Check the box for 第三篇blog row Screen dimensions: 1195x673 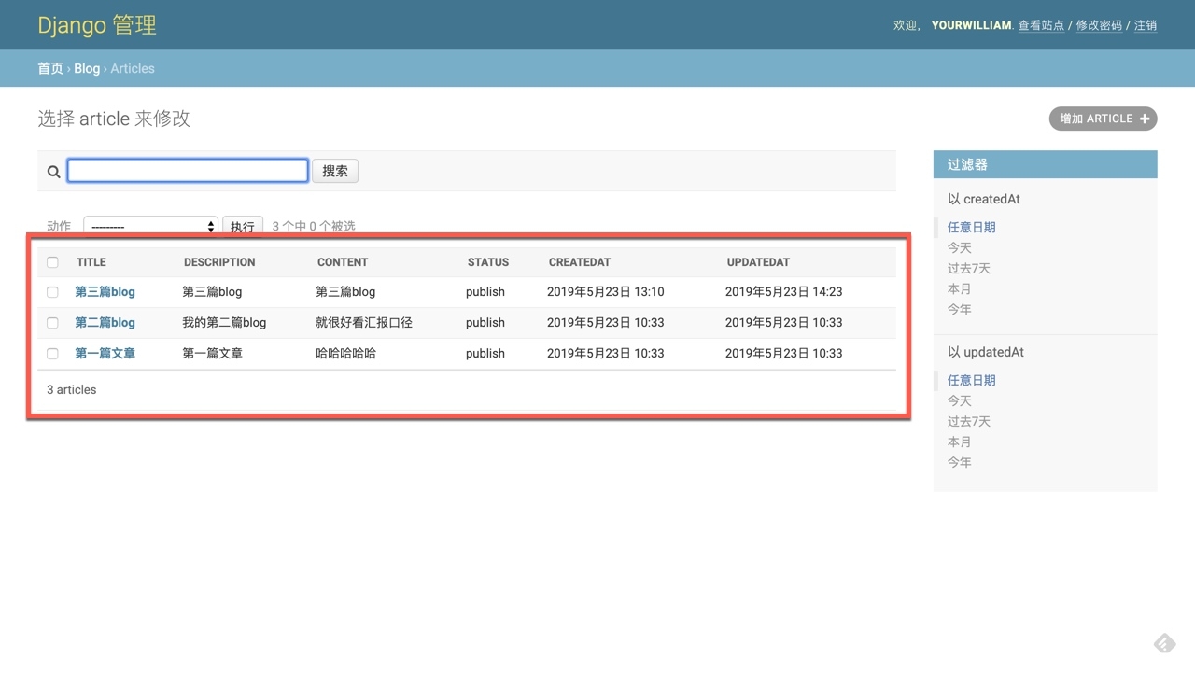point(52,292)
